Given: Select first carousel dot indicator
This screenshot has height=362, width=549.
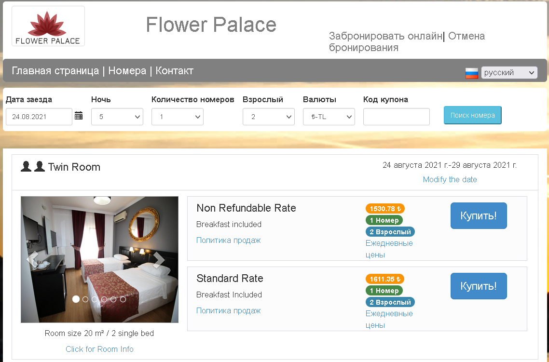Looking at the screenshot, I should click(x=76, y=299).
